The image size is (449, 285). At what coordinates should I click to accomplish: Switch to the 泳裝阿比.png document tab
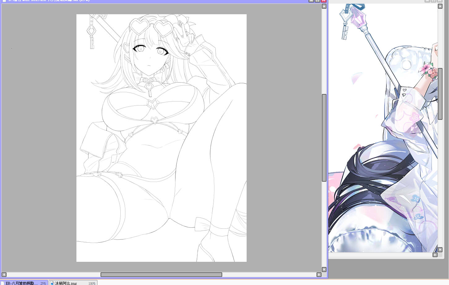click(x=73, y=283)
